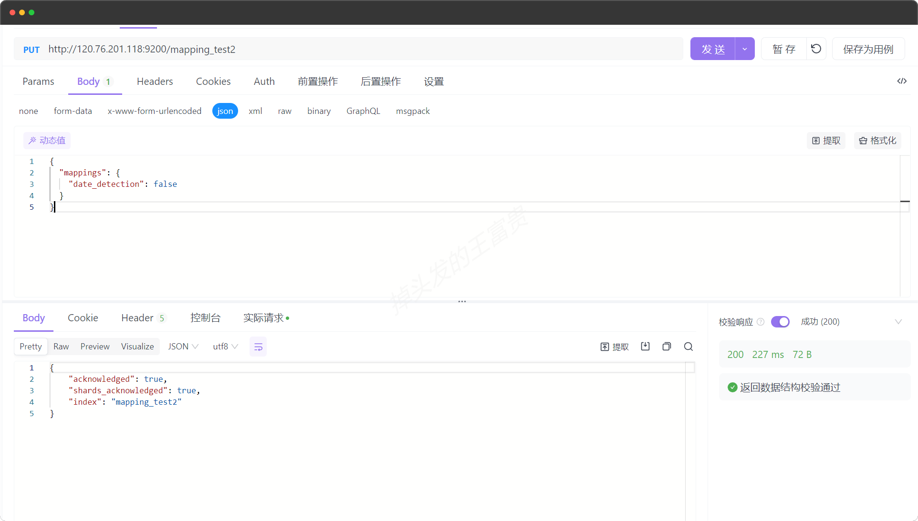
Task: Click the search response icon
Action: (688, 347)
